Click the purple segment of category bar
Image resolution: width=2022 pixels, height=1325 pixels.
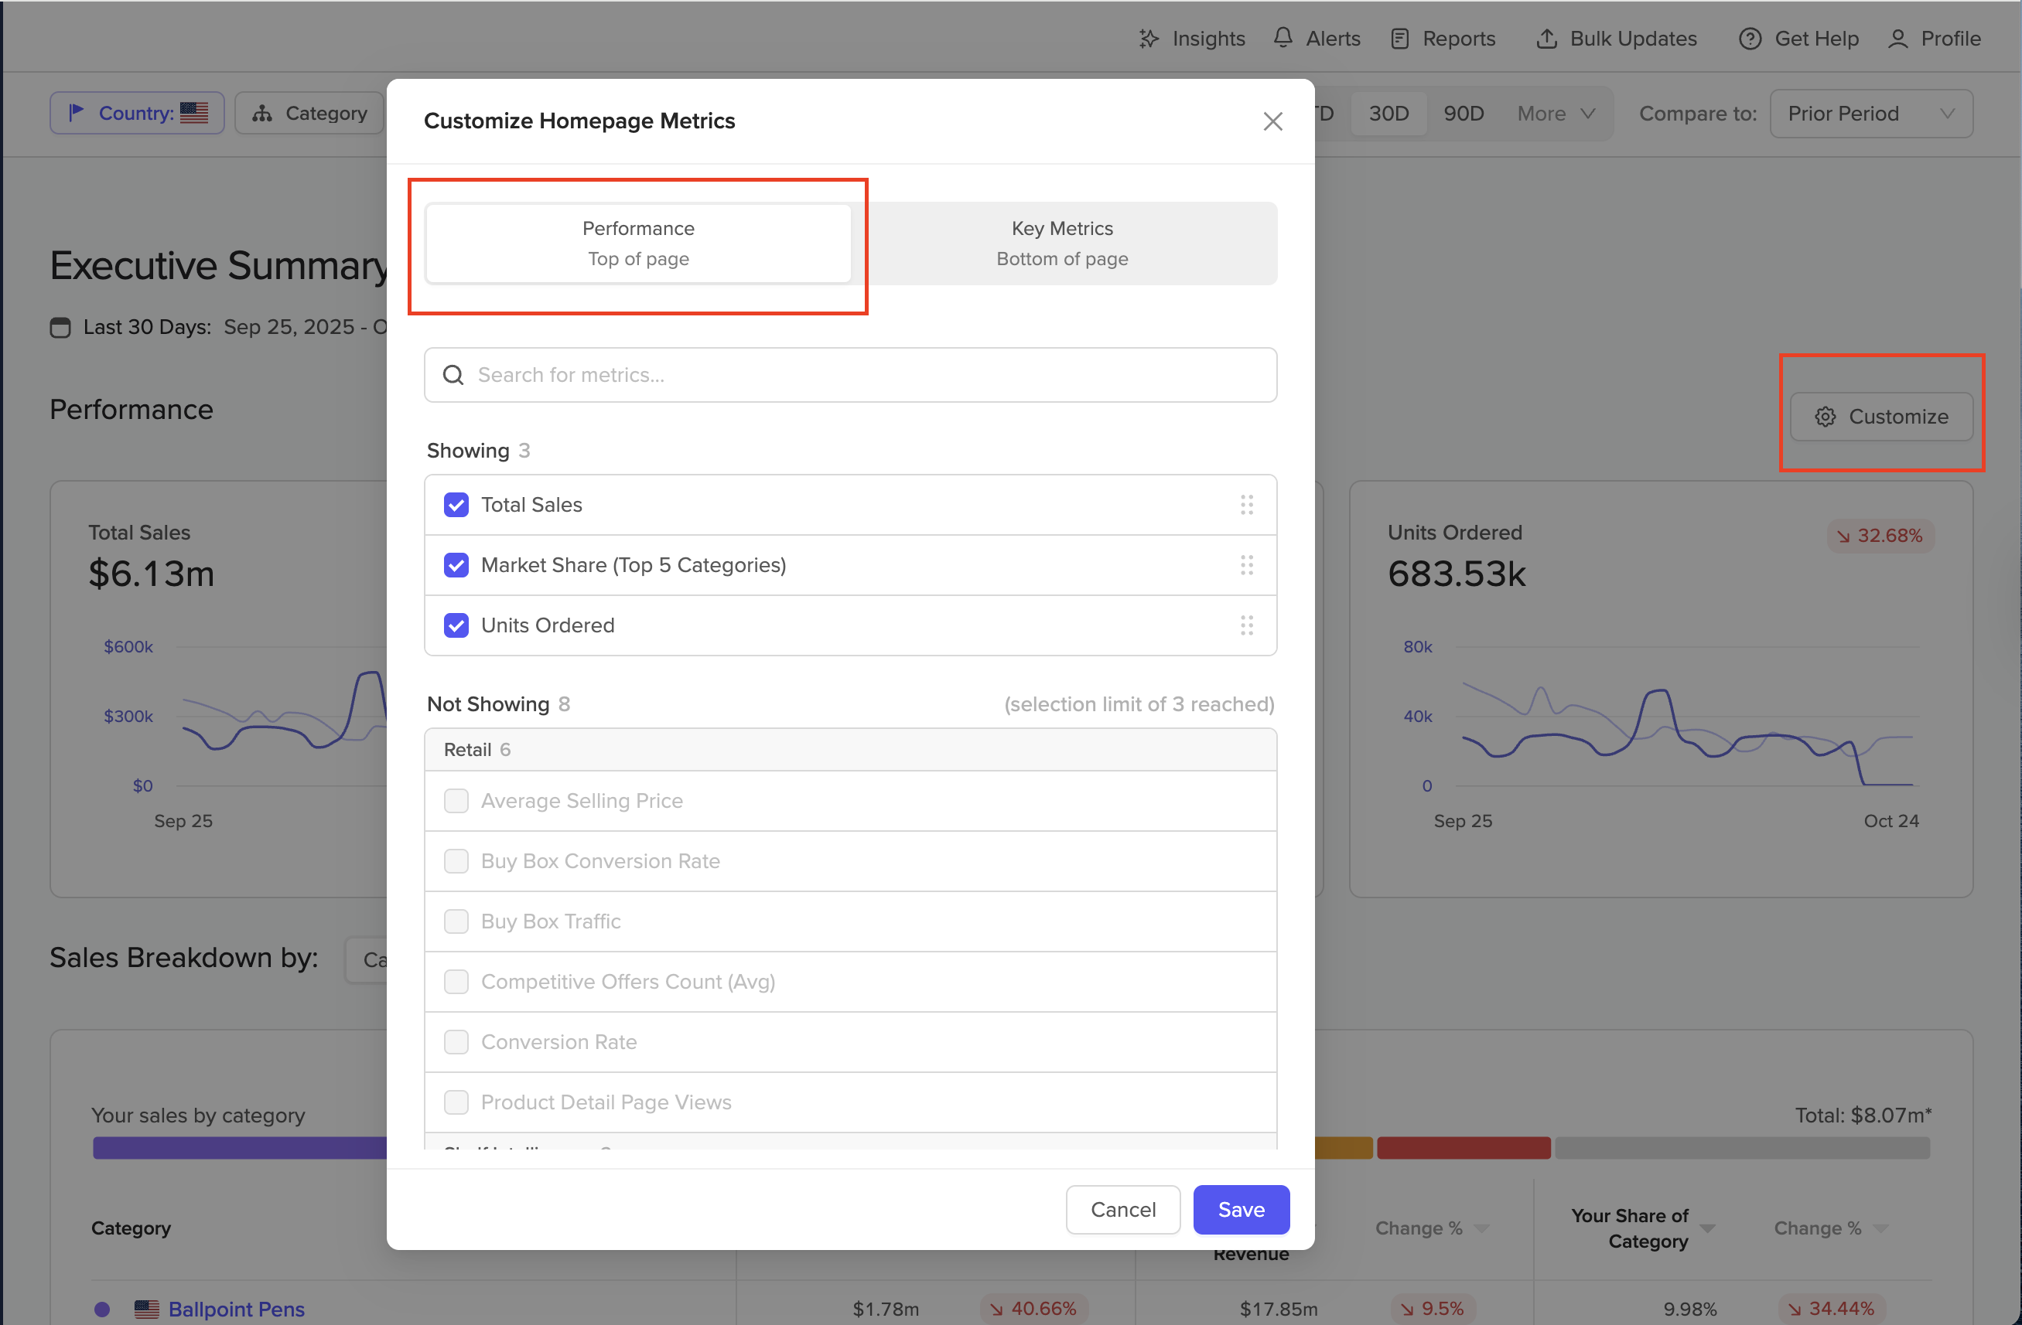(240, 1148)
